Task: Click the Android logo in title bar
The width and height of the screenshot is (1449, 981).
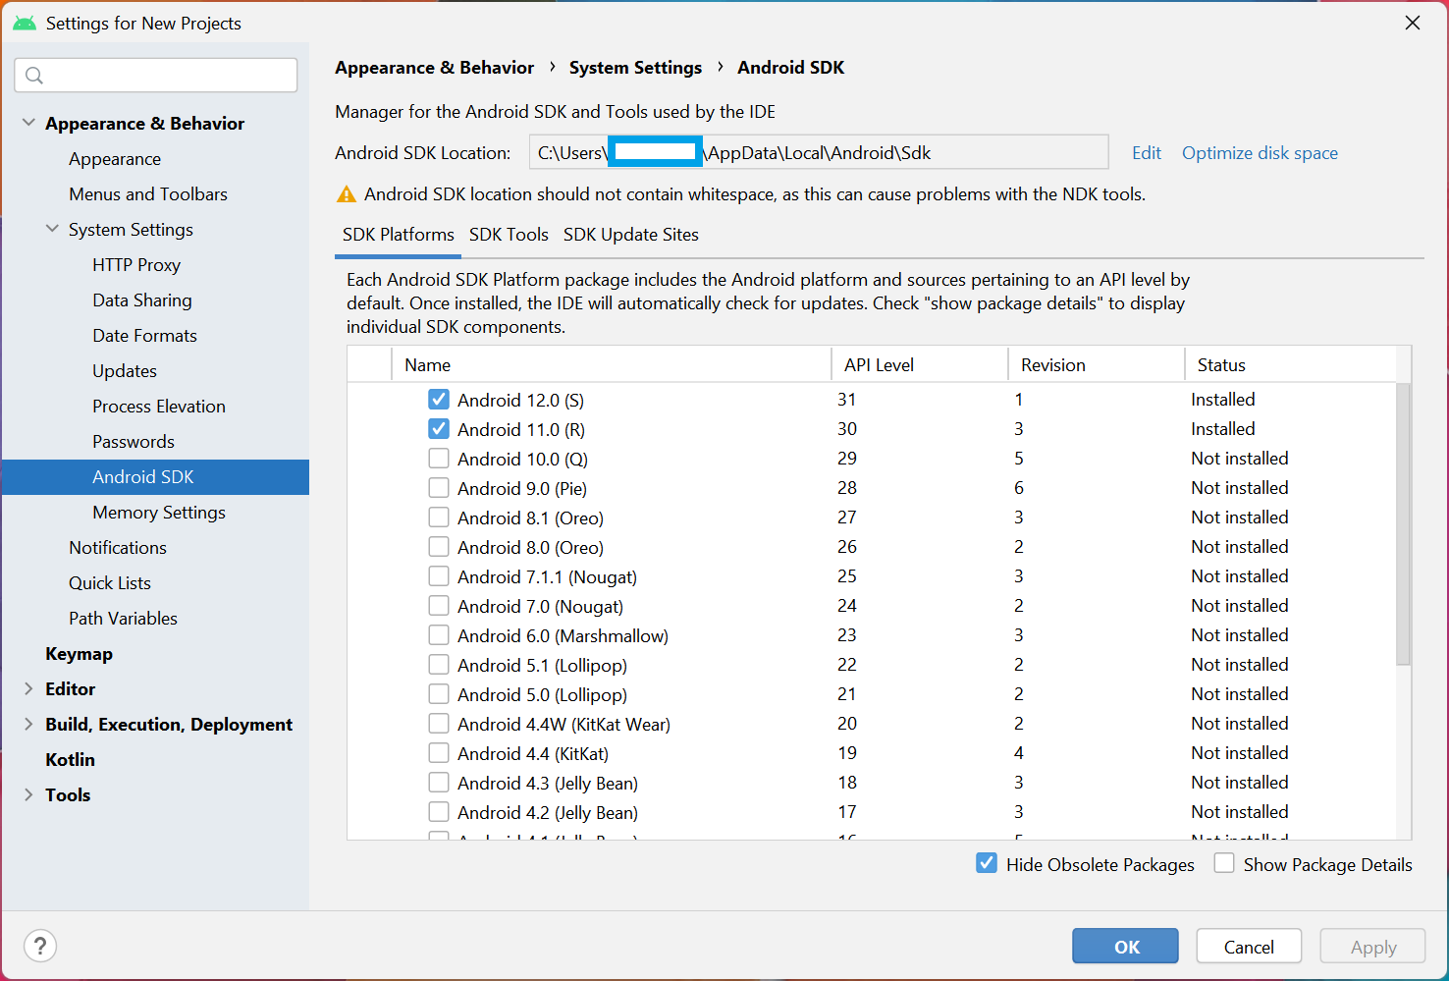Action: pos(25,23)
